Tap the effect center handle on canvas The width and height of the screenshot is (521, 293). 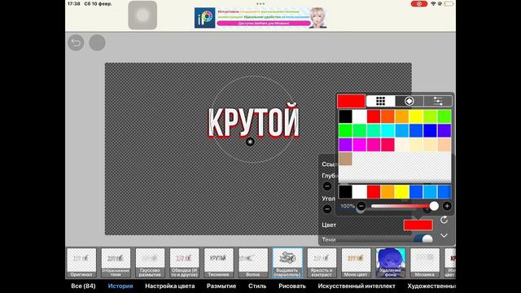[x=250, y=142]
